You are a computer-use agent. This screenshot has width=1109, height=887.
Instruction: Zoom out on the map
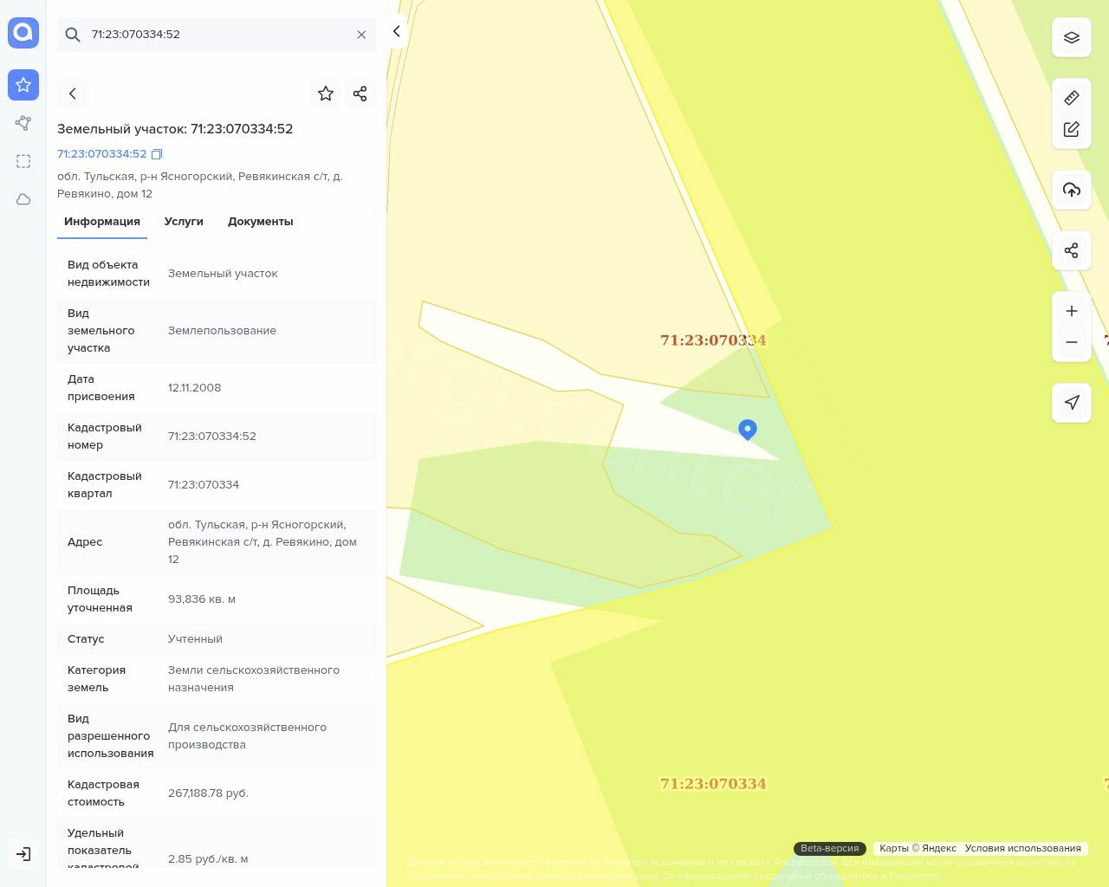(1071, 342)
